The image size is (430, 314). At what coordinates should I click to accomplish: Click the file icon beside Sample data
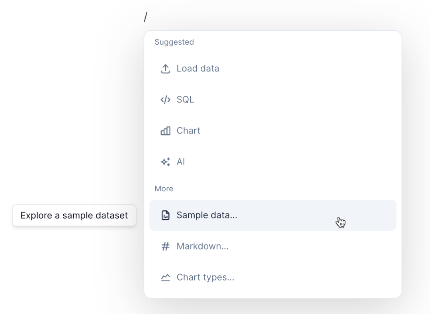tap(165, 216)
